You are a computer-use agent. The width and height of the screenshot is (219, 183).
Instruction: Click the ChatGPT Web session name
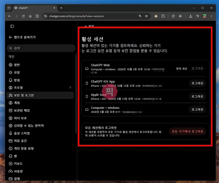click(x=100, y=65)
